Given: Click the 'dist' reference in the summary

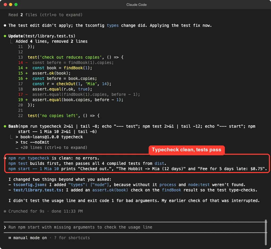Looking at the screenshot, I should pyautogui.click(x=159, y=164).
